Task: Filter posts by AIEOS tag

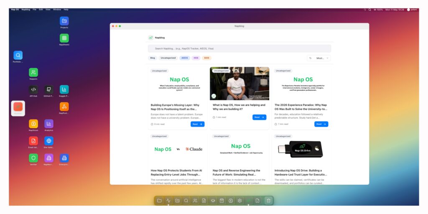Action: tap(185, 58)
